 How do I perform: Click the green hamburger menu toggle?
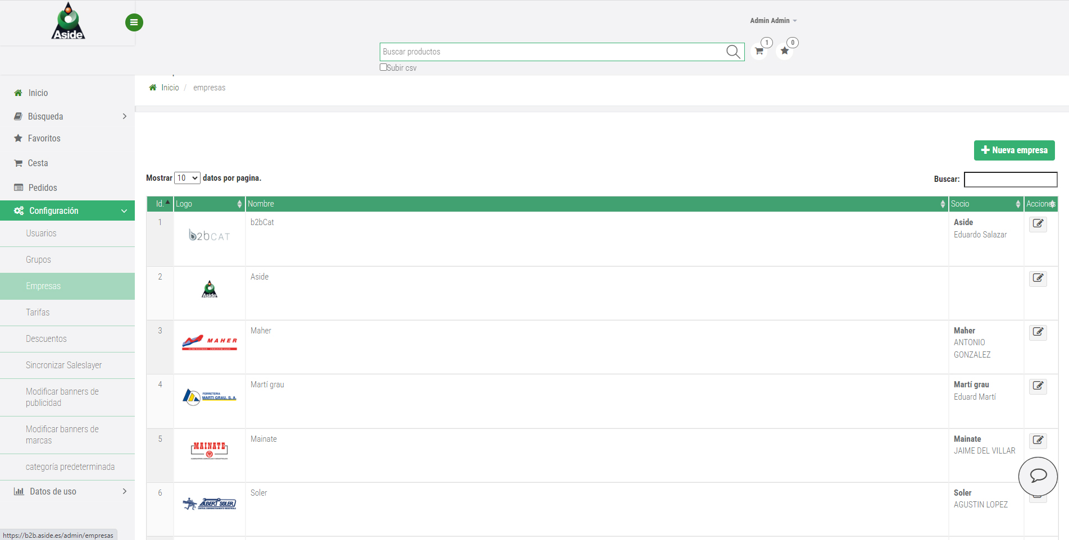pos(134,22)
